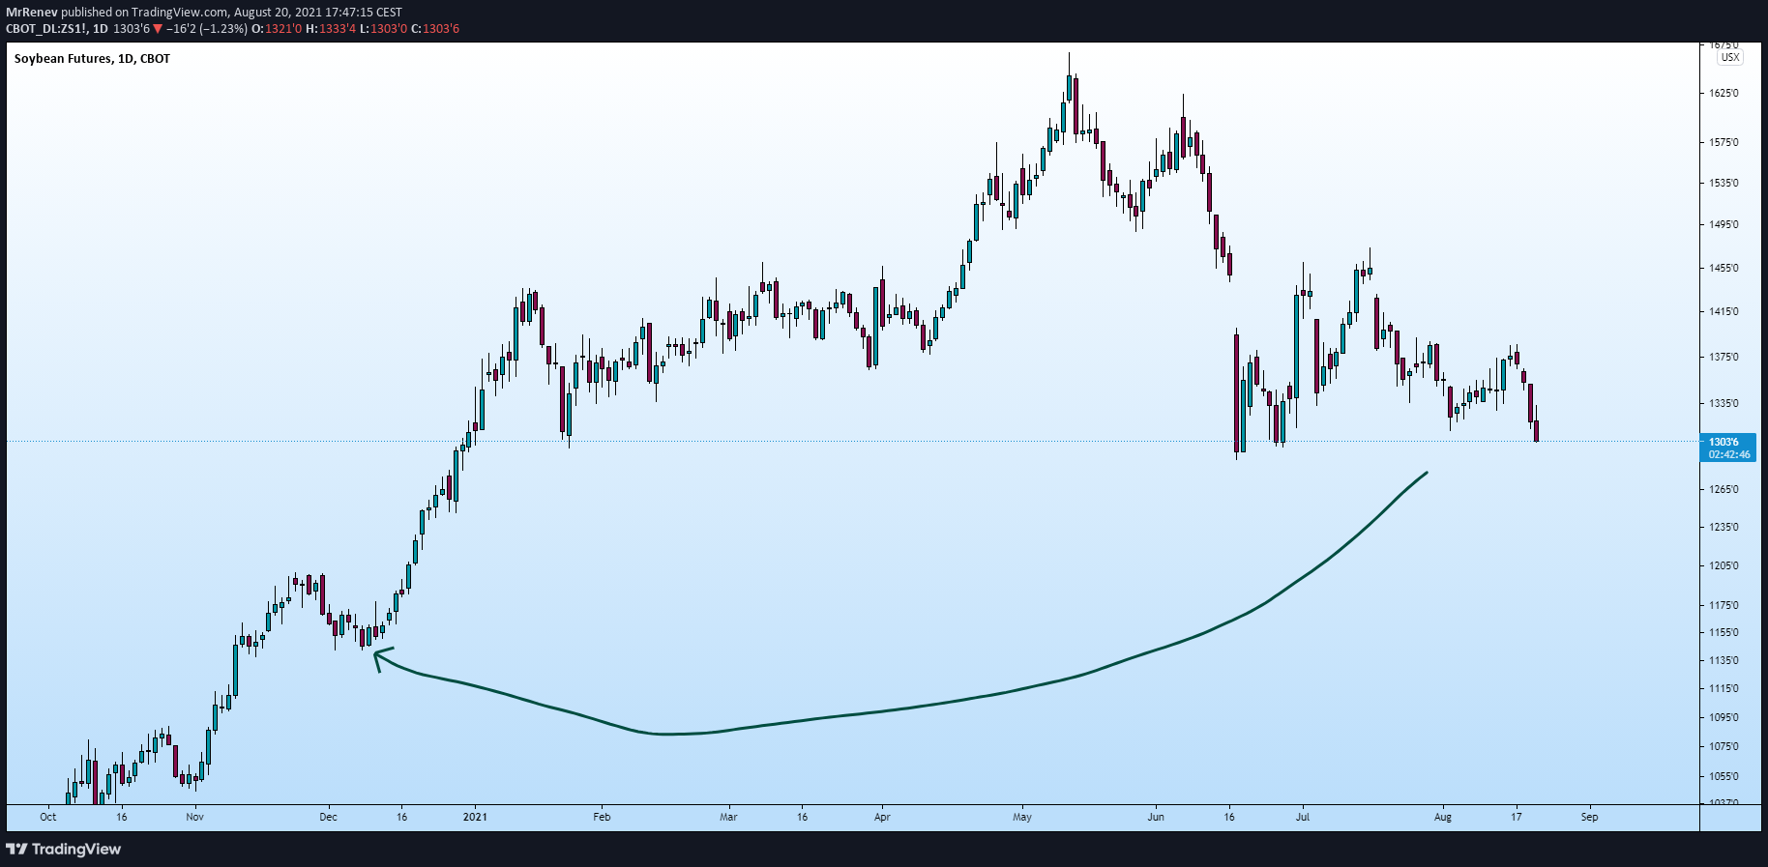This screenshot has height=867, width=1768.
Task: Click the Dec label on time axis
Action: point(329,818)
